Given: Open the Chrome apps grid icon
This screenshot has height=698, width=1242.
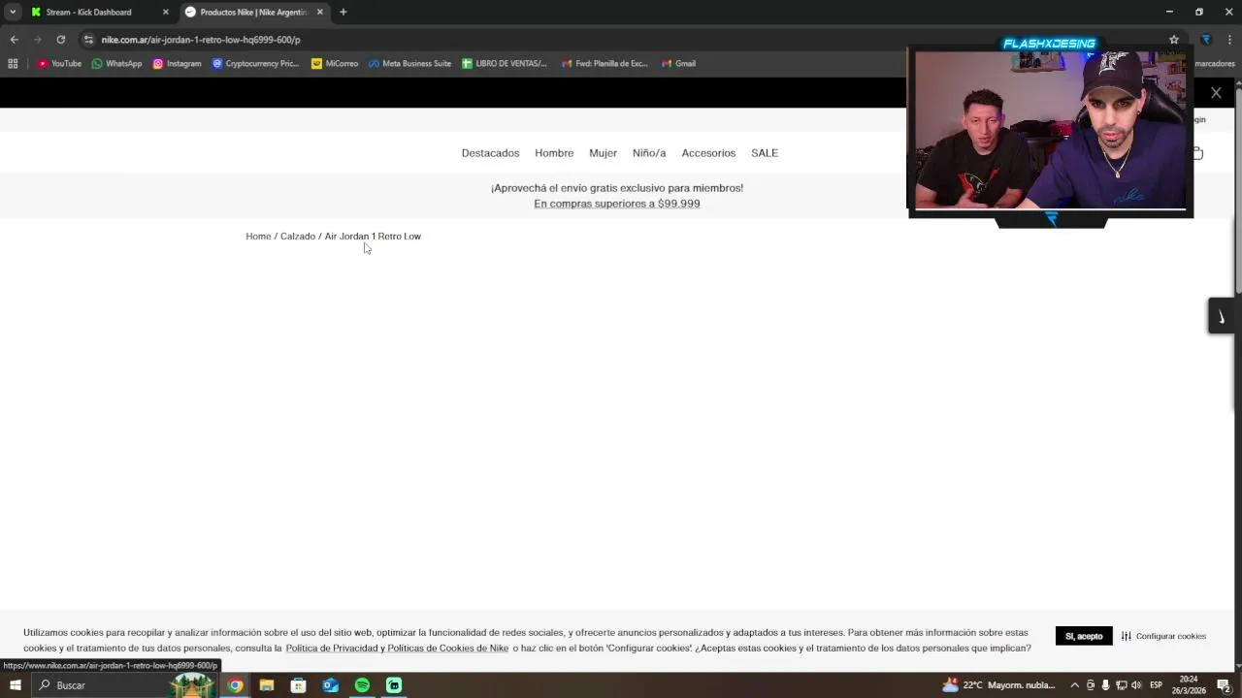Looking at the screenshot, I should (x=13, y=64).
